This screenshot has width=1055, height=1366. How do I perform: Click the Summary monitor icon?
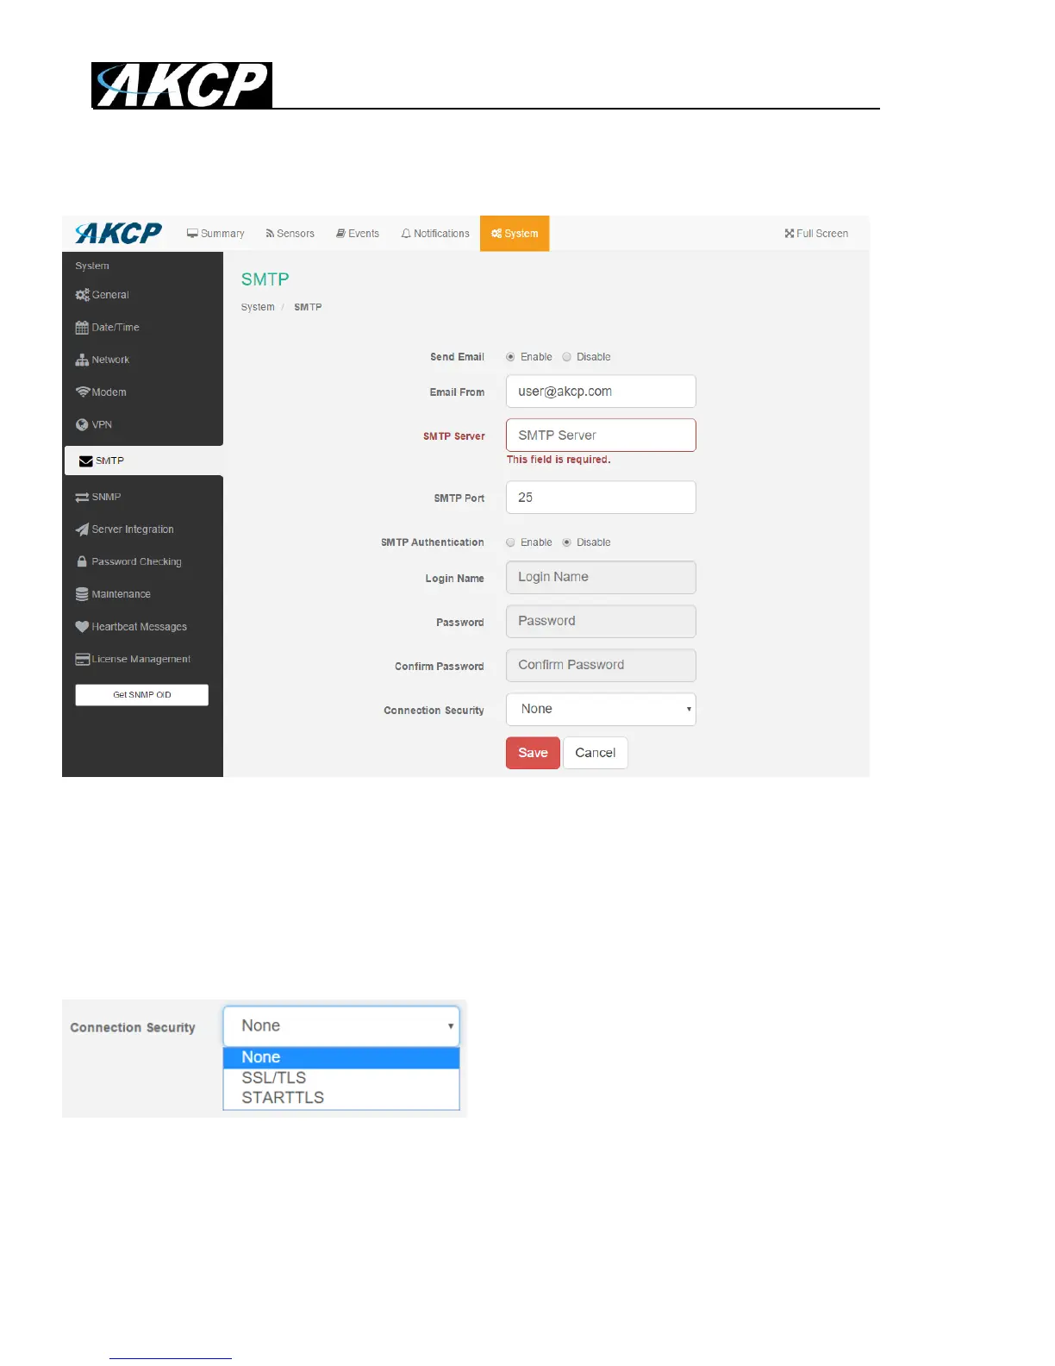point(192,234)
